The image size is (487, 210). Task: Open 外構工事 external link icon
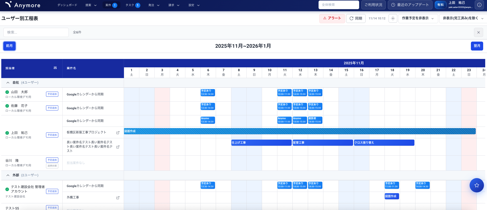coord(118,198)
